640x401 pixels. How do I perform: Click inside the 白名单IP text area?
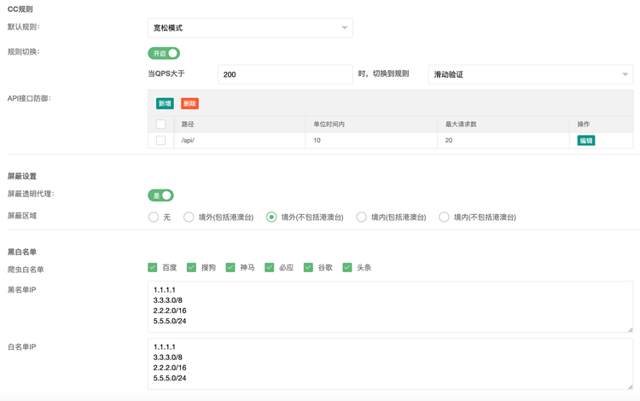(x=390, y=363)
